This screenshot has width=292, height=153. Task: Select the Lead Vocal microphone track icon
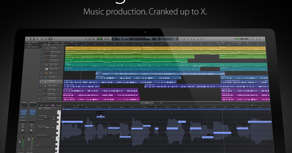[x=46, y=82]
